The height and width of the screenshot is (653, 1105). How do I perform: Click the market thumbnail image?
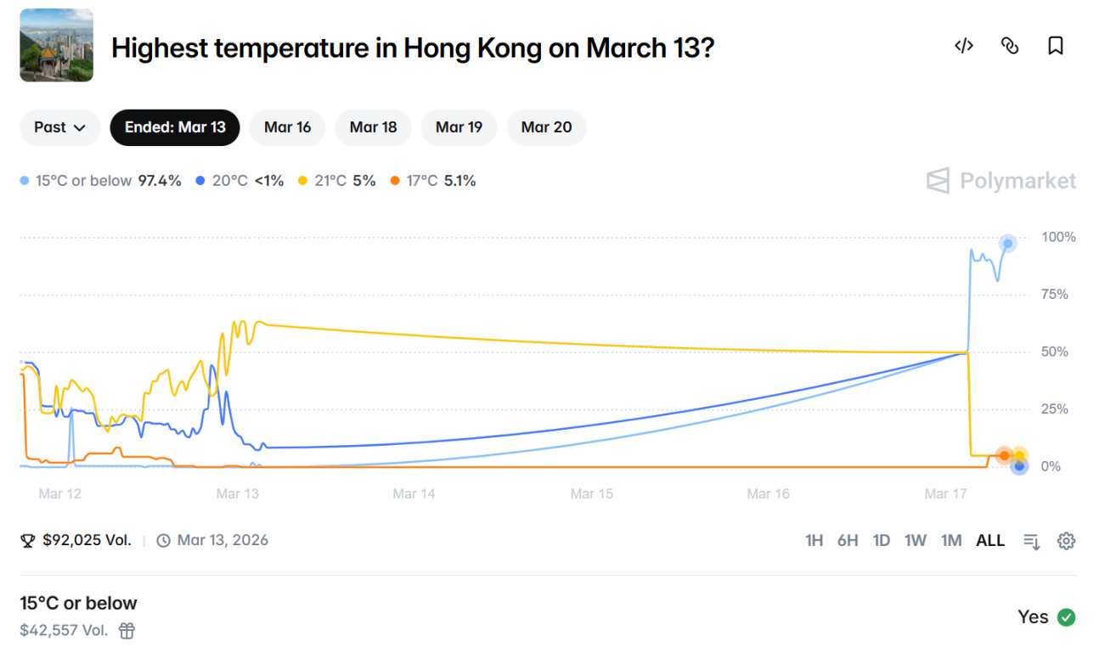pos(56,45)
